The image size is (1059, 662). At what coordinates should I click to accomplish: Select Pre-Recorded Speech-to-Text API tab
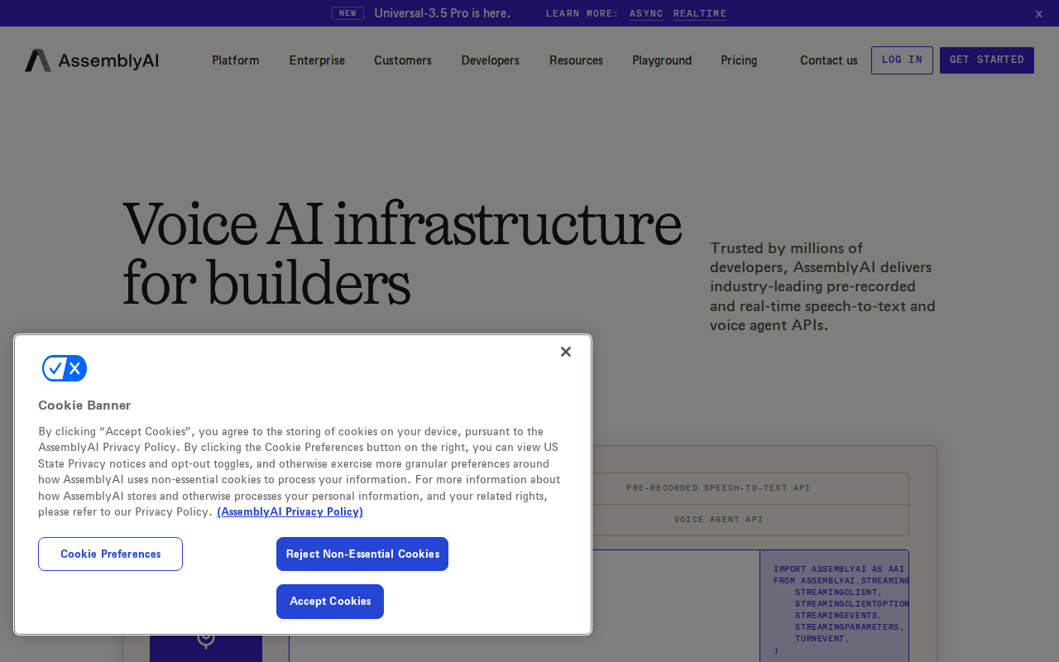pos(718,488)
